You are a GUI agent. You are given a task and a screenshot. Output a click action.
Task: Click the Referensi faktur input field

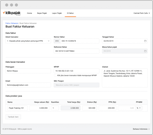[76, 51]
